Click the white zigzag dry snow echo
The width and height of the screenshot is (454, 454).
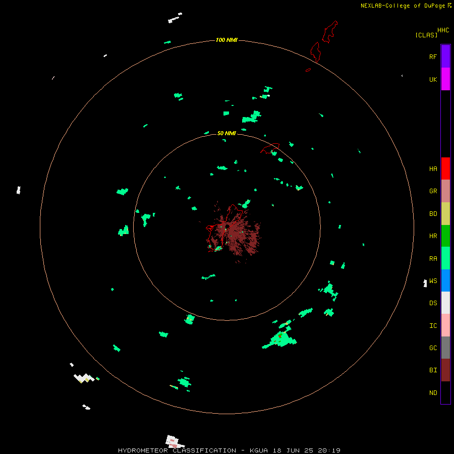tap(85, 378)
